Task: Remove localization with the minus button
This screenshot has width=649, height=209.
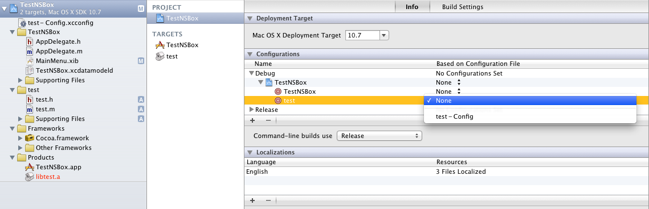Action: pyautogui.click(x=268, y=200)
